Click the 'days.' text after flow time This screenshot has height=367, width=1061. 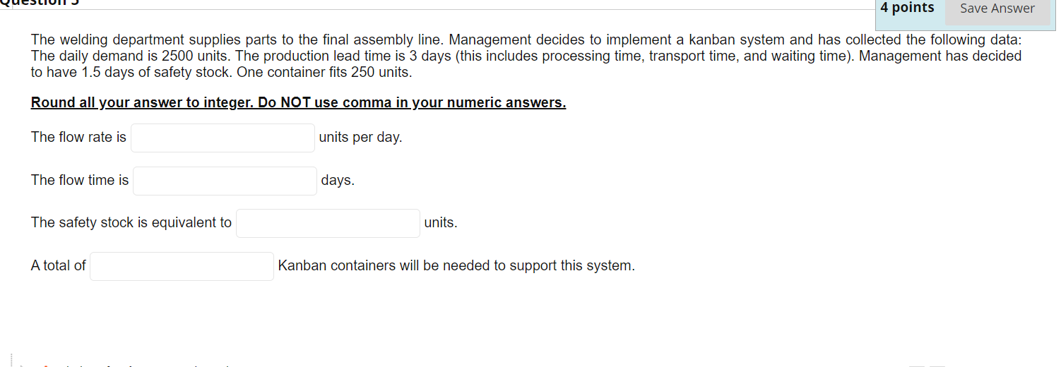(x=338, y=181)
